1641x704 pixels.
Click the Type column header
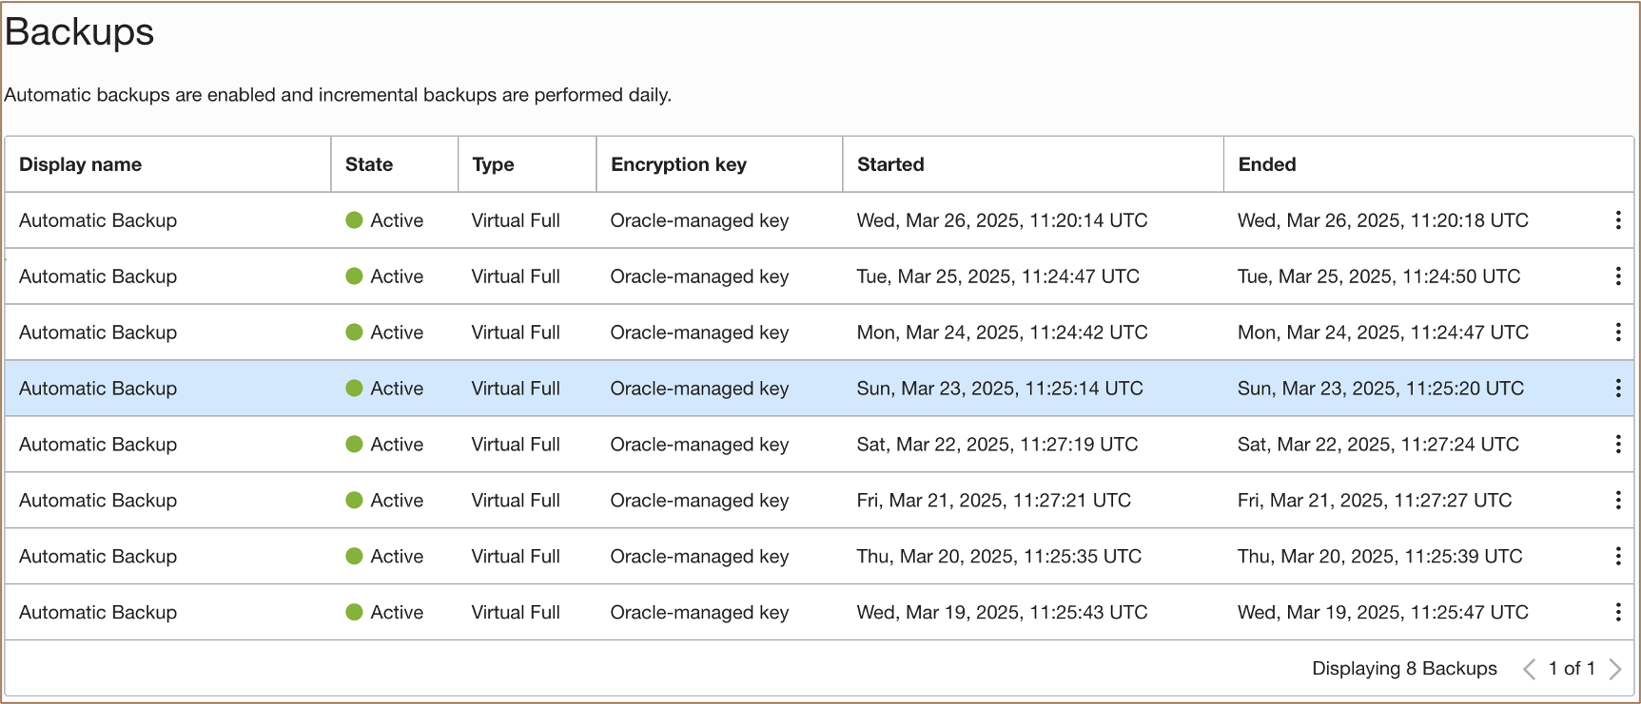(x=493, y=164)
